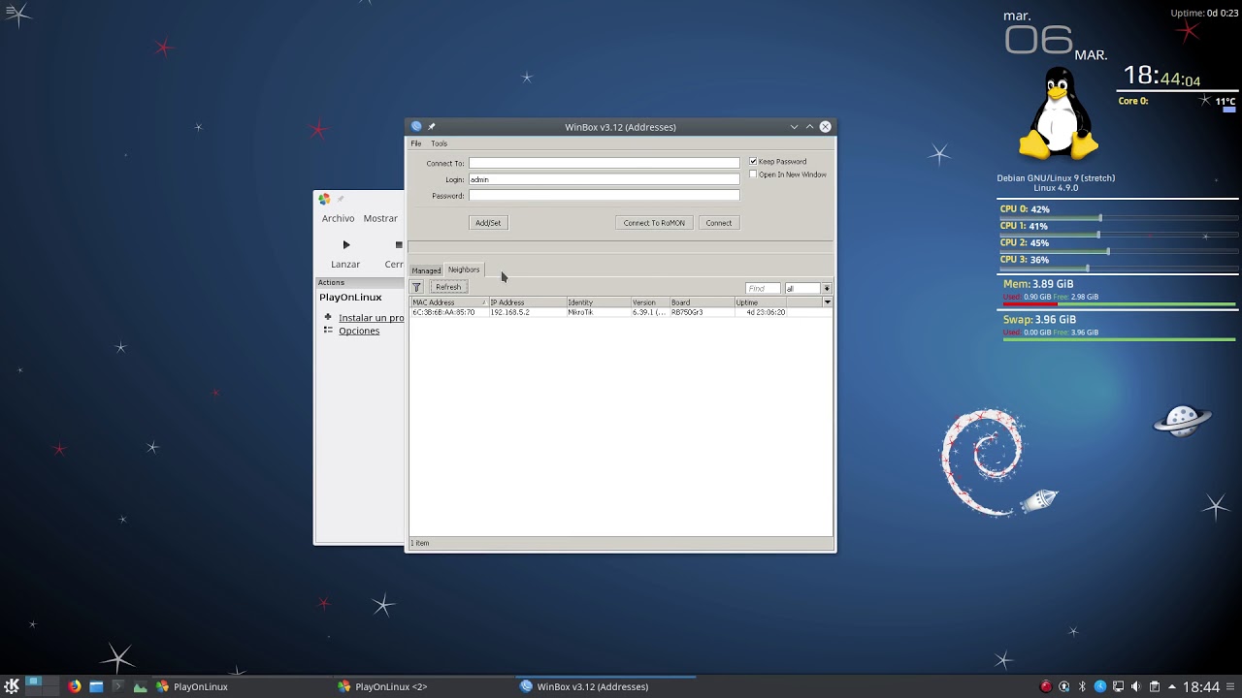Sort by the IP Address column header
The width and height of the screenshot is (1242, 698).
(527, 302)
